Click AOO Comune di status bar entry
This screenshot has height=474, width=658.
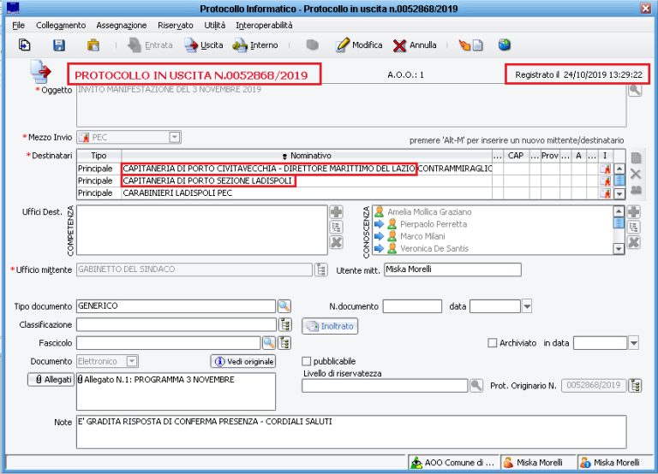[453, 462]
